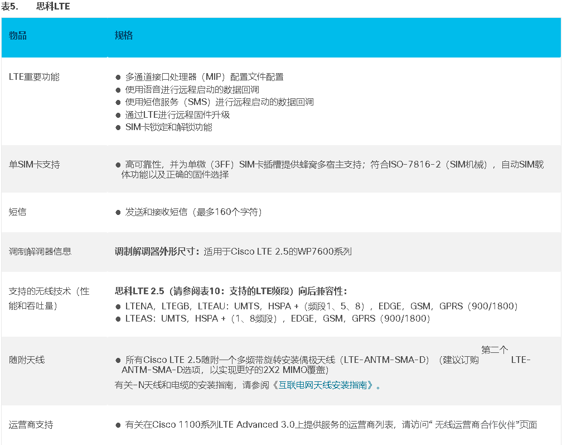
Task: Click the bold 思科LTE 2.5 向后兼容性 heading
Action: click(231, 291)
